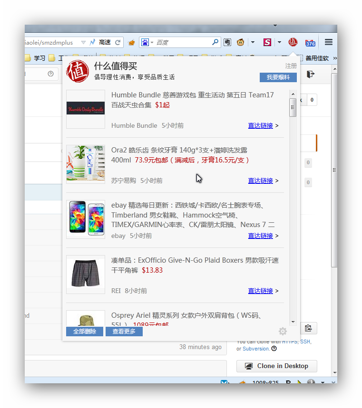Click the small dropdown arrow above the toolbar

click(x=275, y=26)
